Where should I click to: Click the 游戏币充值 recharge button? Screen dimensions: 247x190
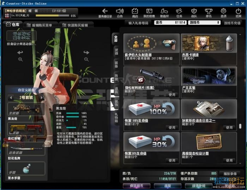tap(232, 23)
